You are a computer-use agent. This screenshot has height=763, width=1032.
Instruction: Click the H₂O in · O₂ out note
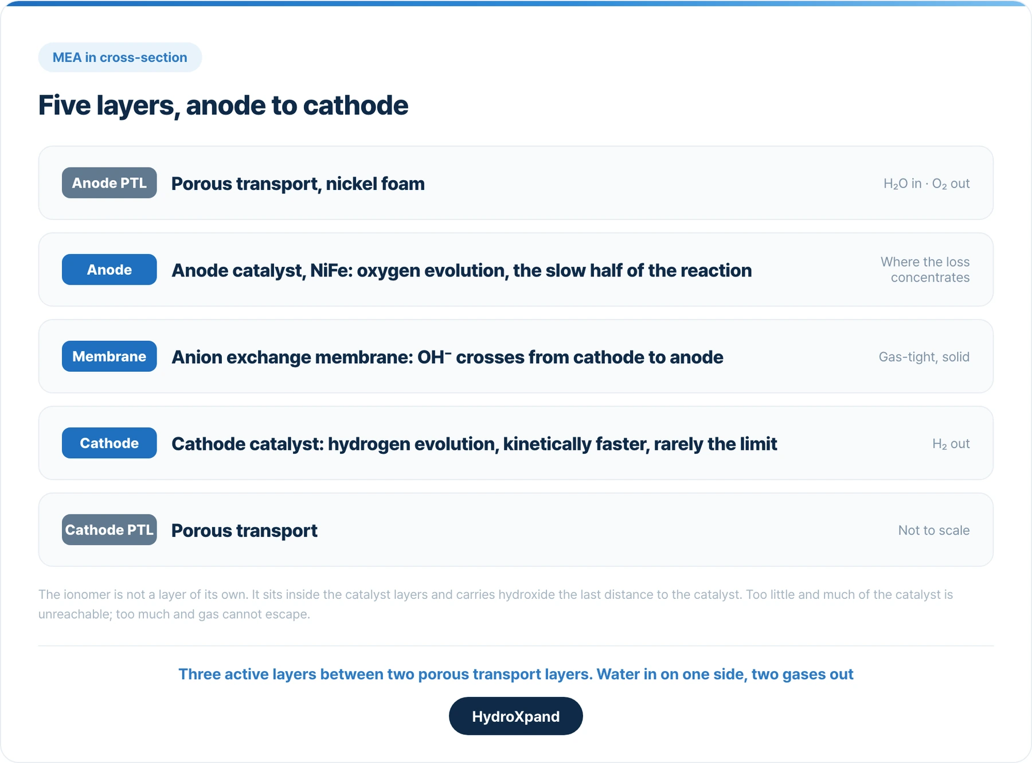click(x=927, y=184)
